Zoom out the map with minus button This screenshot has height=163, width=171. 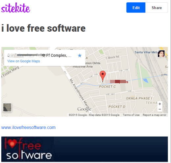click(x=160, y=109)
